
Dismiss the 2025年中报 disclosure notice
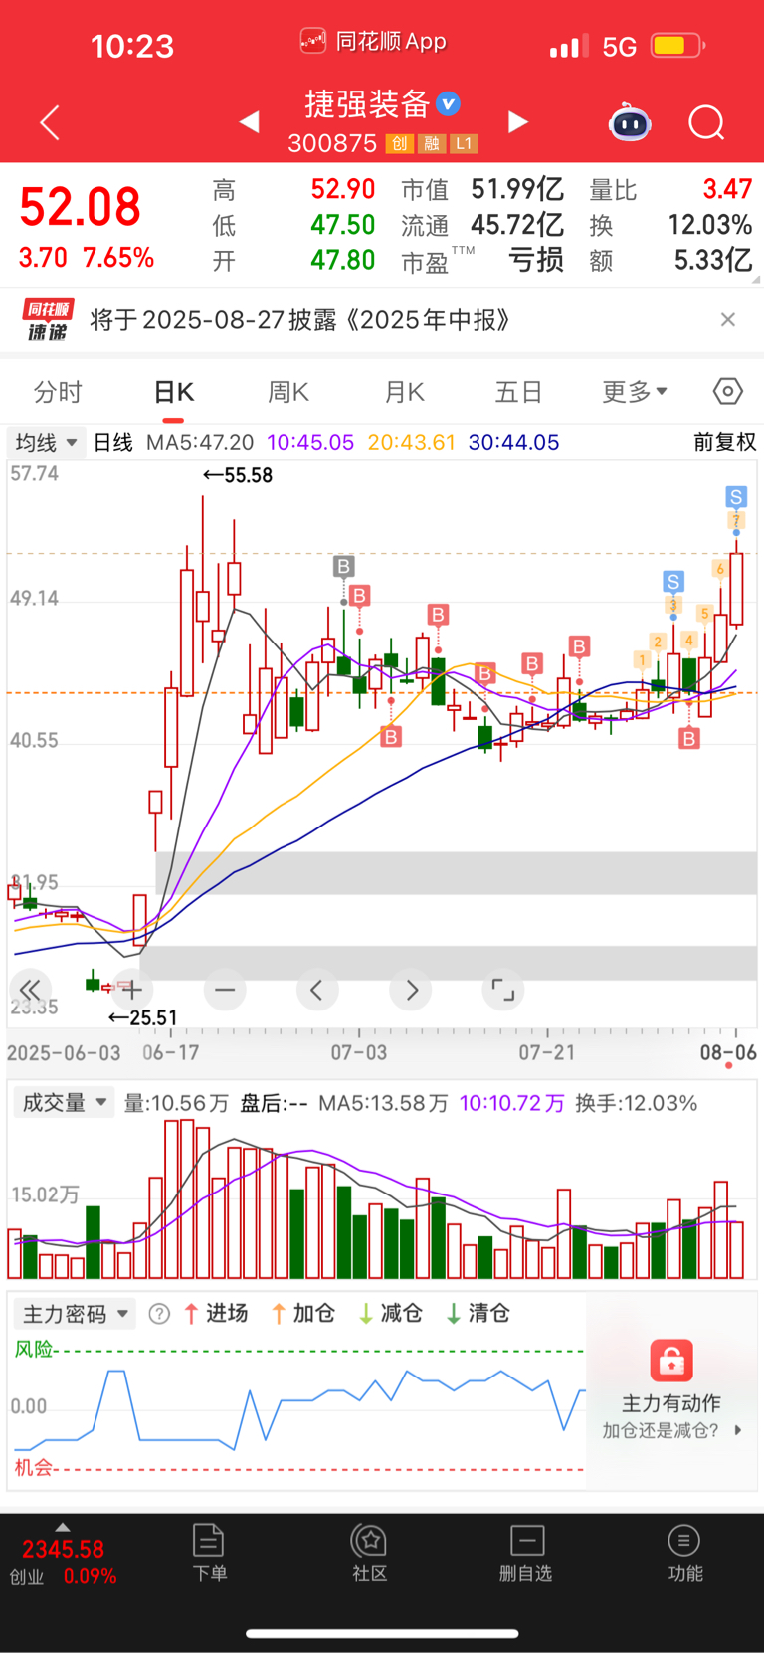pos(728,319)
